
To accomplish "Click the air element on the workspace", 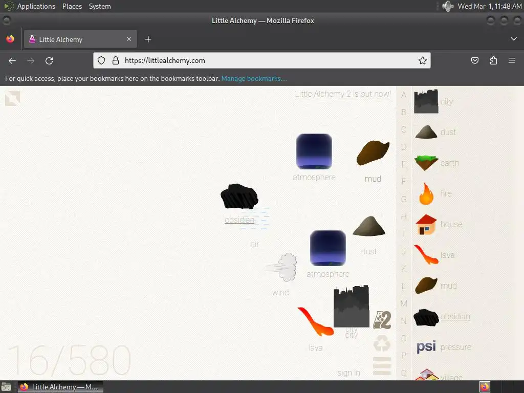I will click(255, 219).
